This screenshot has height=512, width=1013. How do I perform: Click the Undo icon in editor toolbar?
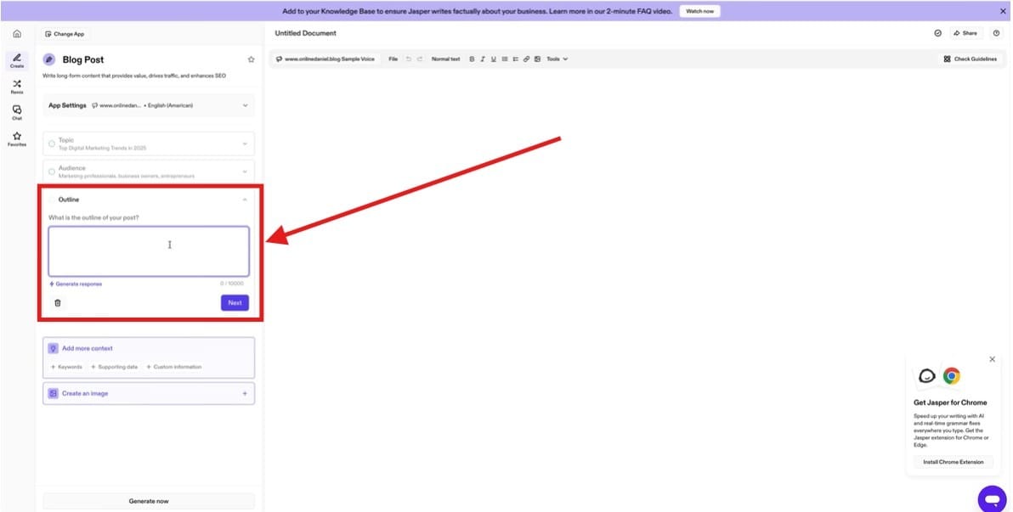point(409,59)
